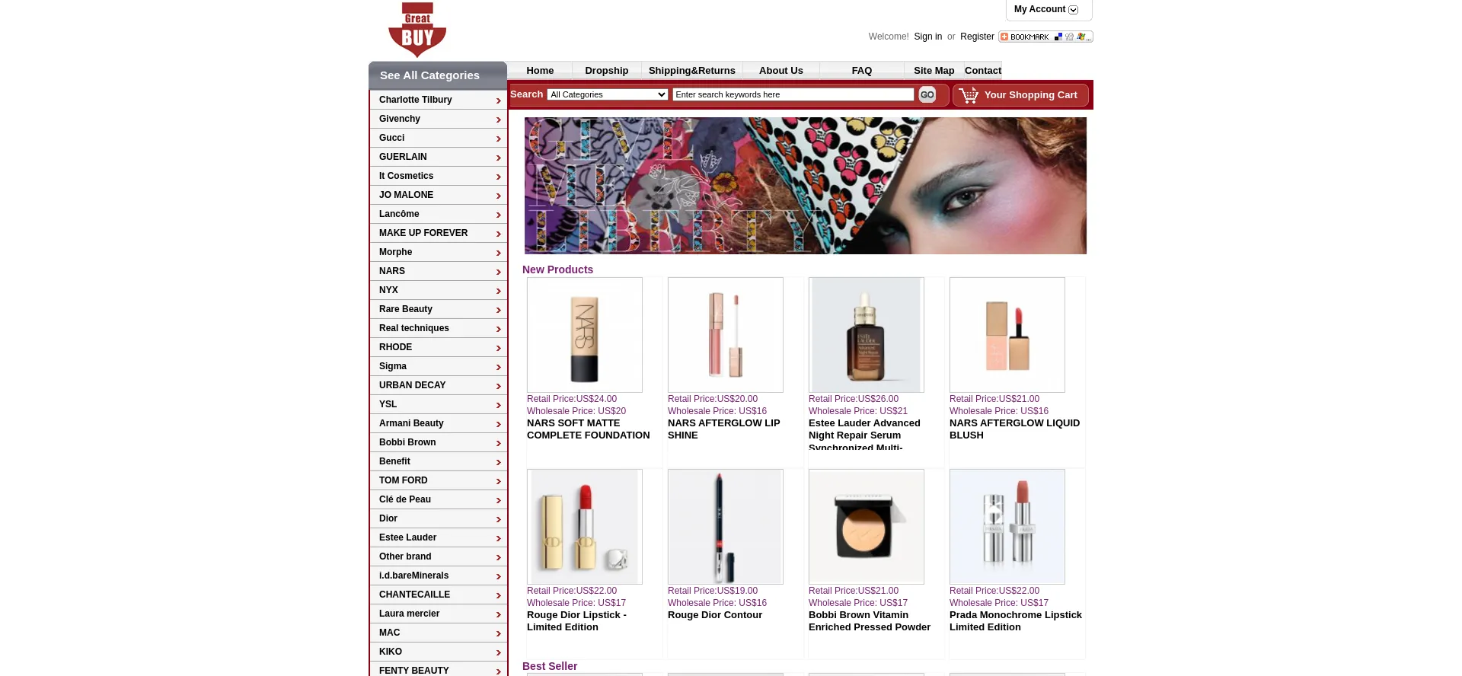Open the NARS Soft Matte Foundation thumbnail
This screenshot has width=1462, height=676.
(585, 335)
